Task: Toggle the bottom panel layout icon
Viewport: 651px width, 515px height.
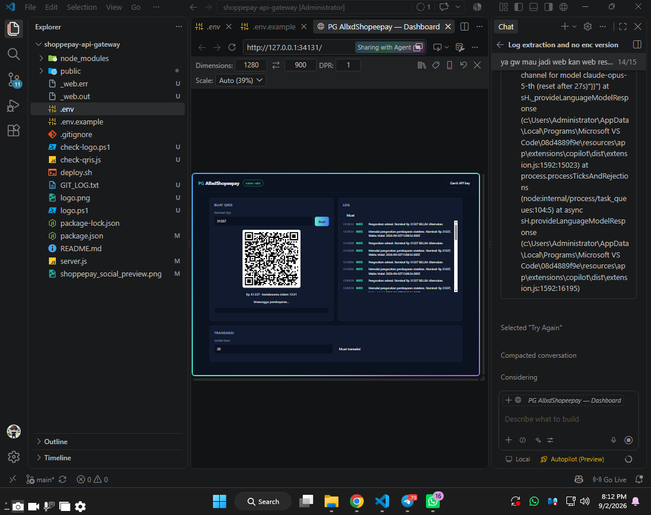Action: pyautogui.click(x=534, y=7)
